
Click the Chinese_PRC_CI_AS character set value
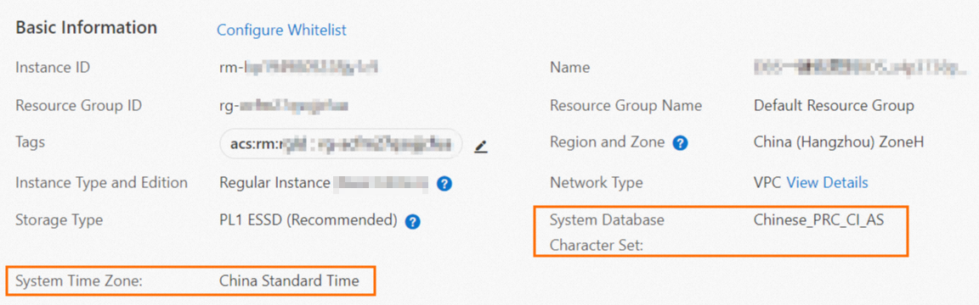(819, 220)
